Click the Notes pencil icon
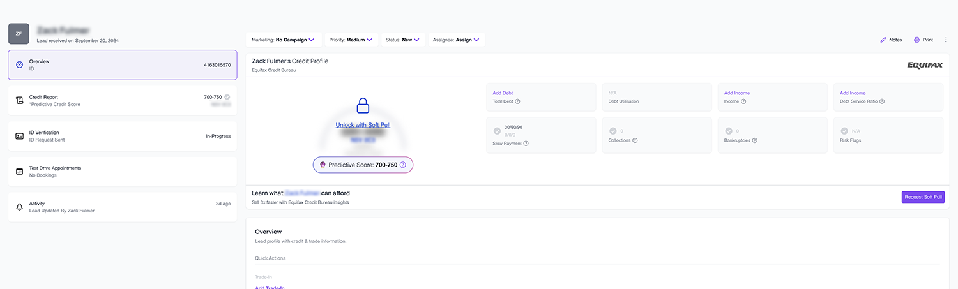 (x=883, y=40)
